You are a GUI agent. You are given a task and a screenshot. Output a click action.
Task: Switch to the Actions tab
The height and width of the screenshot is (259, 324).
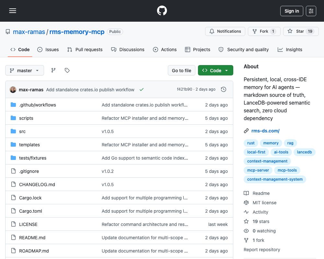(x=165, y=50)
